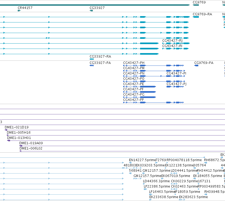
Task: Open EST 167131 label
Action: pos(204,181)
